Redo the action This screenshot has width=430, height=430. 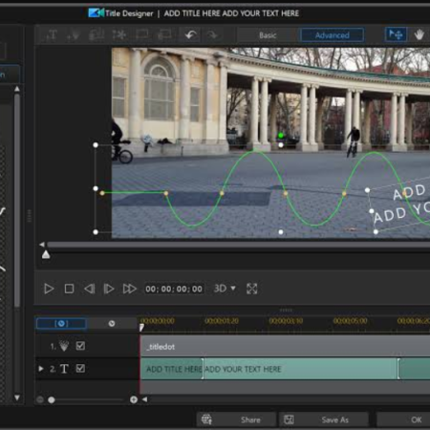(212, 34)
